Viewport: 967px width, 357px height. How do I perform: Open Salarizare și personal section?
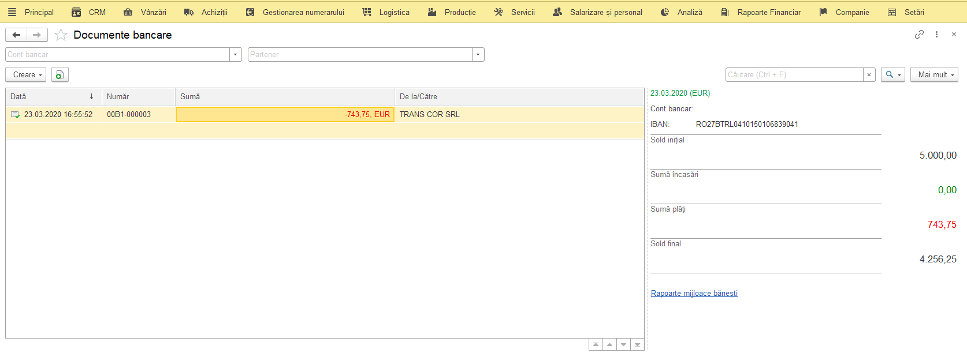pos(606,12)
